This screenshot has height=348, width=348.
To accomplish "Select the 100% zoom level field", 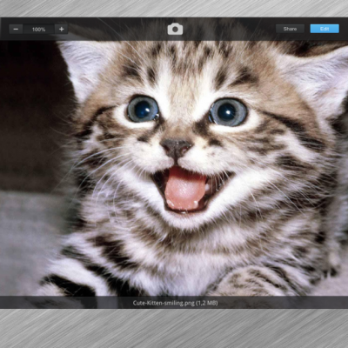I will (x=38, y=30).
